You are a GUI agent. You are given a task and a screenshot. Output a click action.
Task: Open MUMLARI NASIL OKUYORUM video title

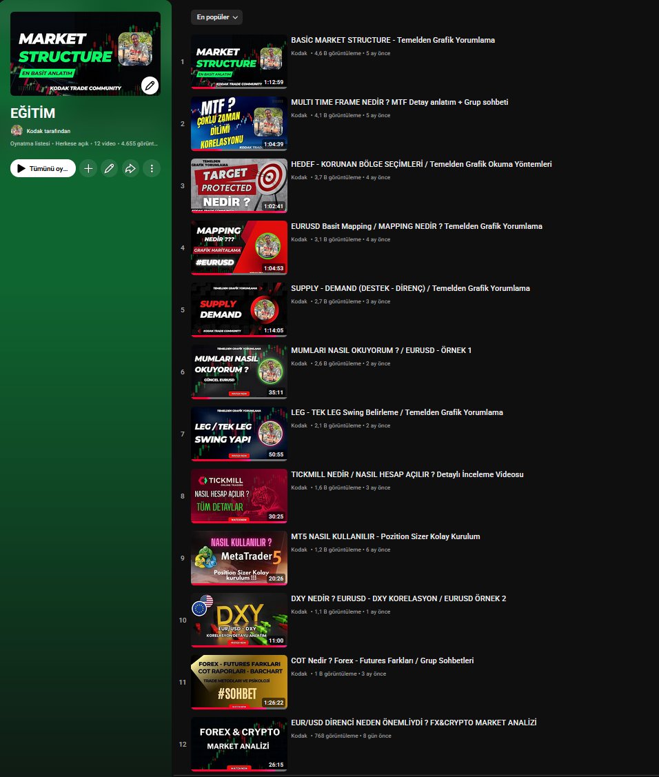point(381,350)
